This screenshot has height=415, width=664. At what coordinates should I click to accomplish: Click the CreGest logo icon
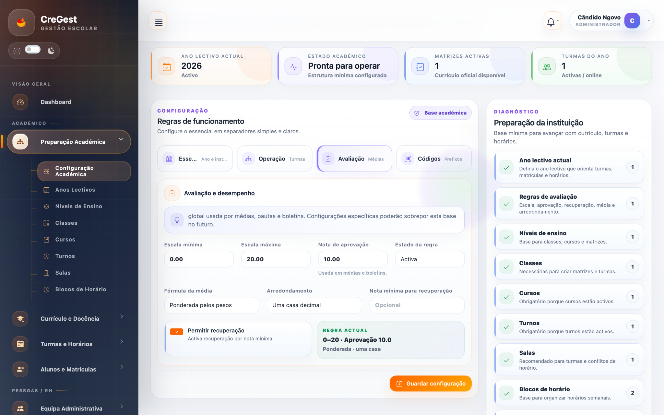pyautogui.click(x=21, y=22)
